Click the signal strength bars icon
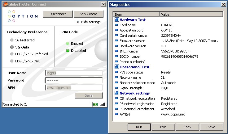Image resolution: width=228 pixels, height=134 pixels. coord(103,104)
